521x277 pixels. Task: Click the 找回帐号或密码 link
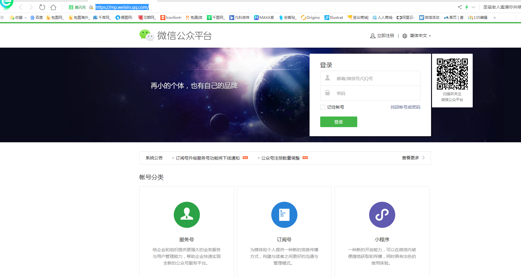pyautogui.click(x=405, y=107)
